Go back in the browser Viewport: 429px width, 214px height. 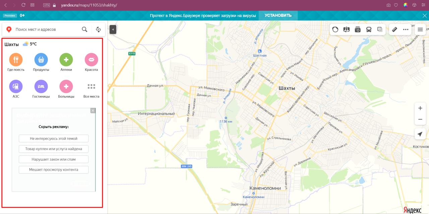(x=6, y=5)
